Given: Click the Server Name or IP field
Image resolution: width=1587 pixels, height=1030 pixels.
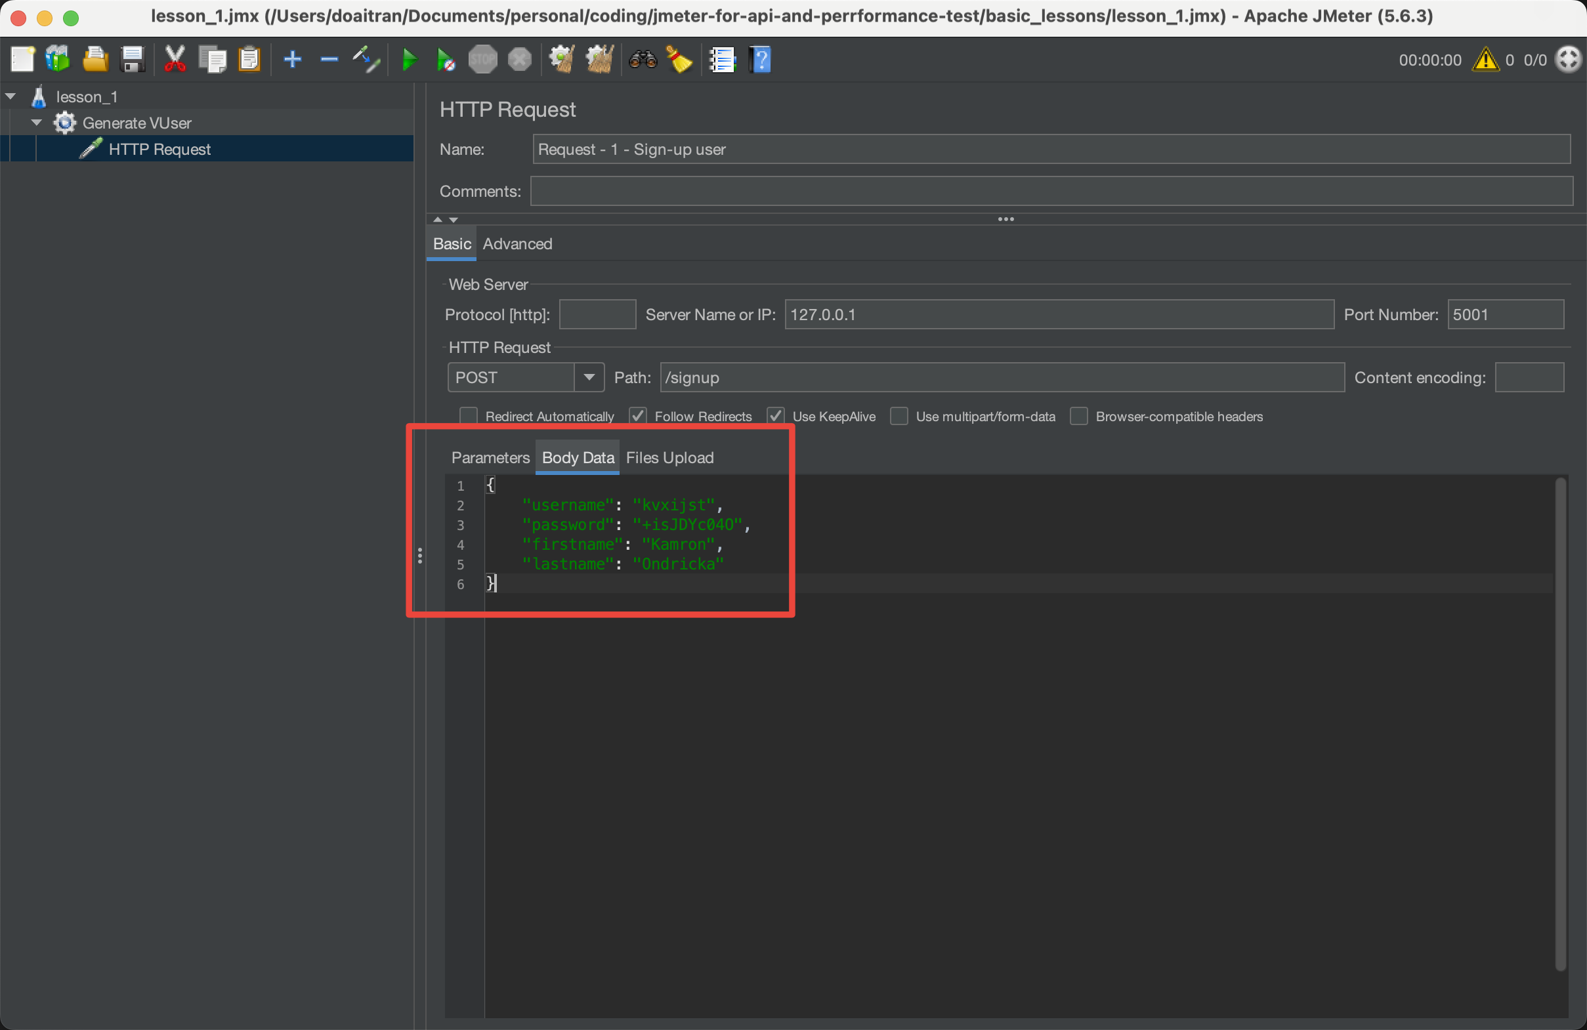Looking at the screenshot, I should tap(1059, 315).
